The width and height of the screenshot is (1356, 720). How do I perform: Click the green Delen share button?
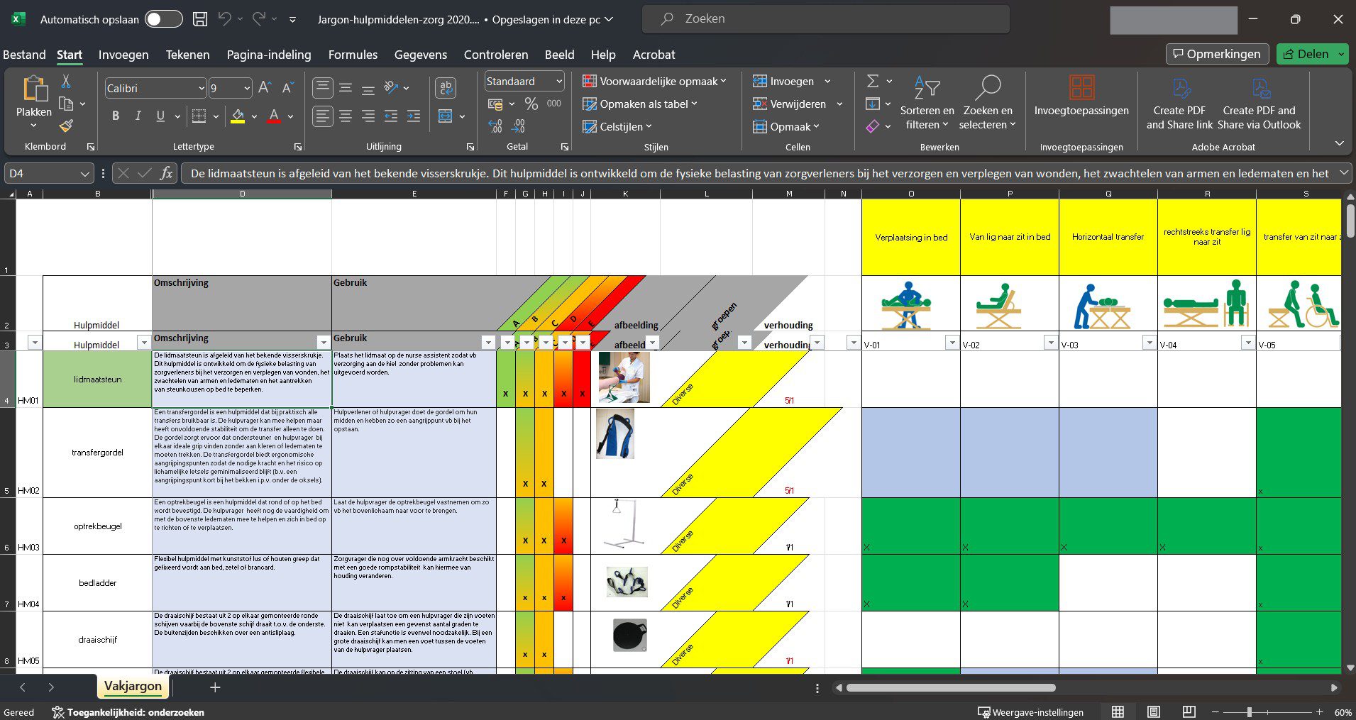1306,54
